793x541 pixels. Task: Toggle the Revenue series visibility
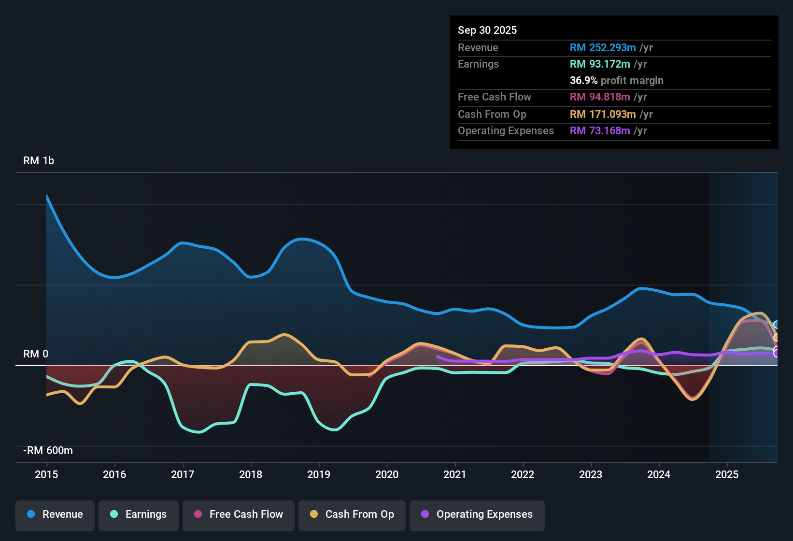55,514
